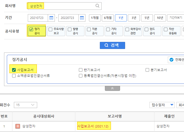Viewport: 184px width, 132px height.
Task: Check the 분기보고서 checkbox
Action: click(x=147, y=70)
